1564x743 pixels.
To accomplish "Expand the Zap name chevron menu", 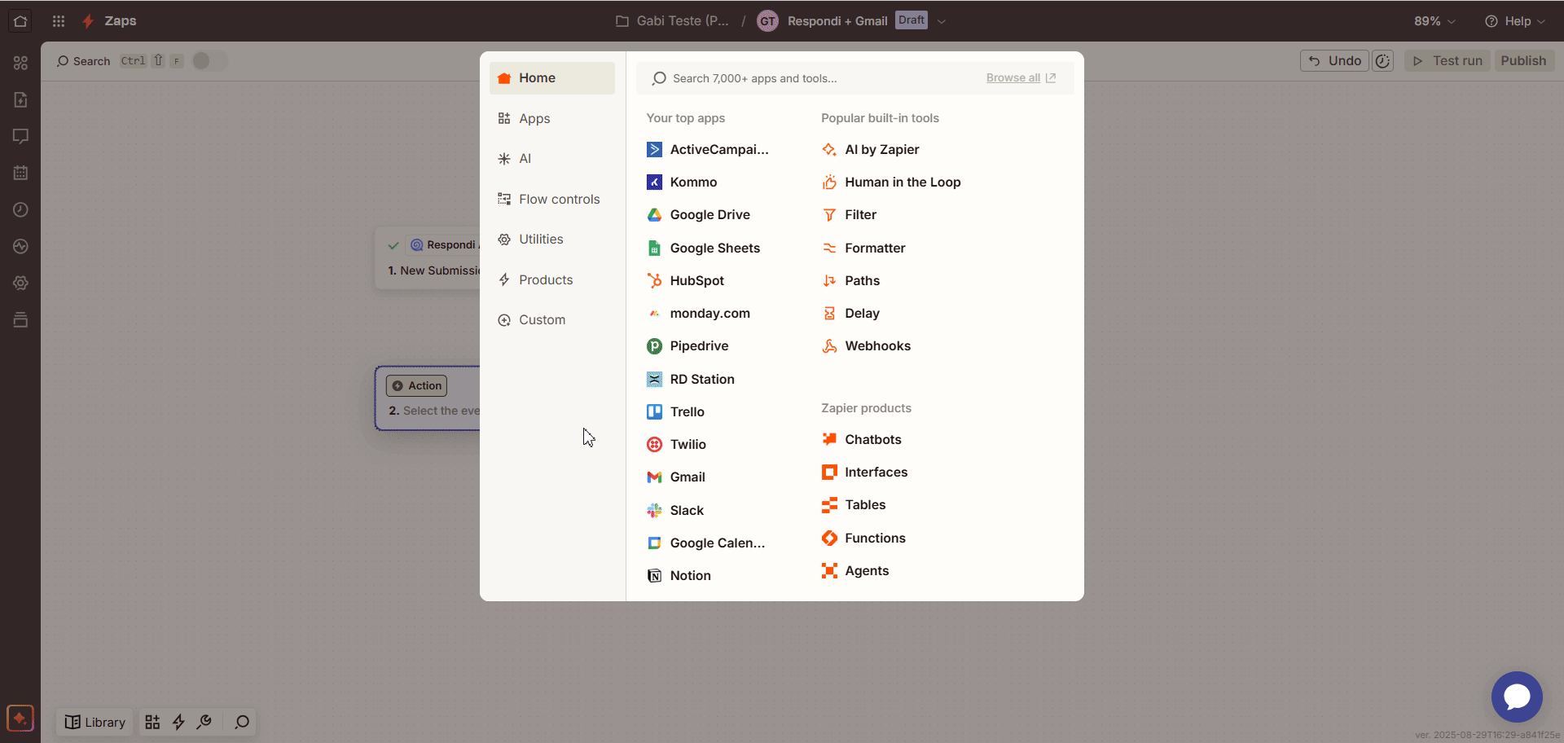I will click(942, 21).
